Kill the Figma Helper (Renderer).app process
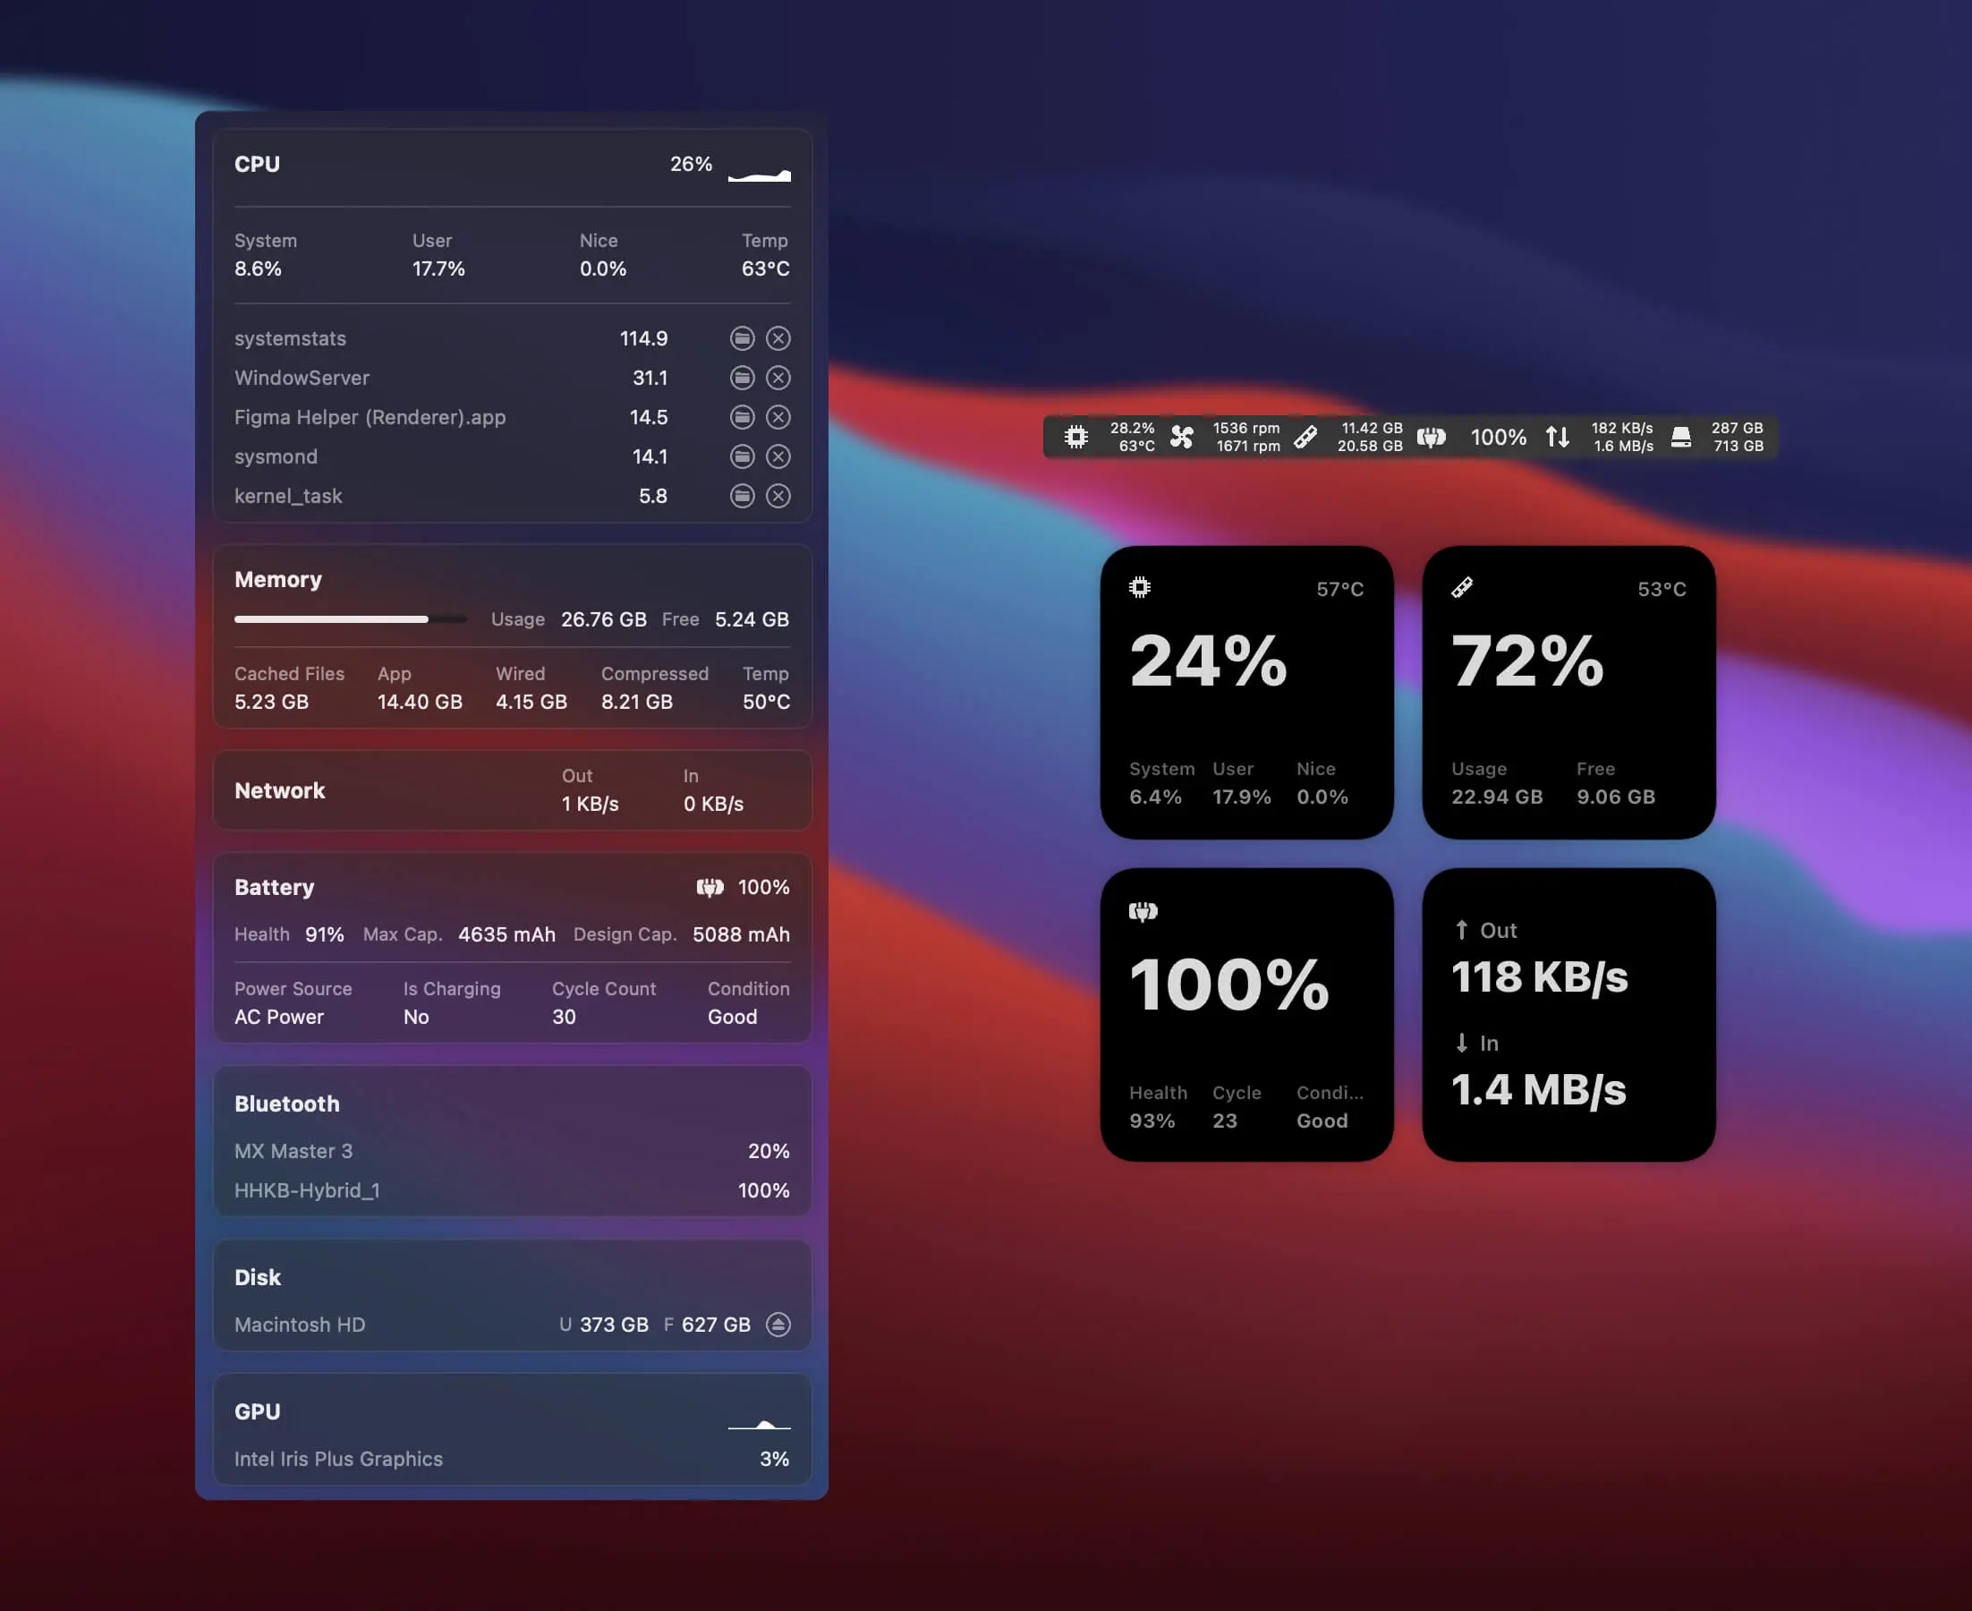Viewport: 1972px width, 1611px height. click(778, 418)
